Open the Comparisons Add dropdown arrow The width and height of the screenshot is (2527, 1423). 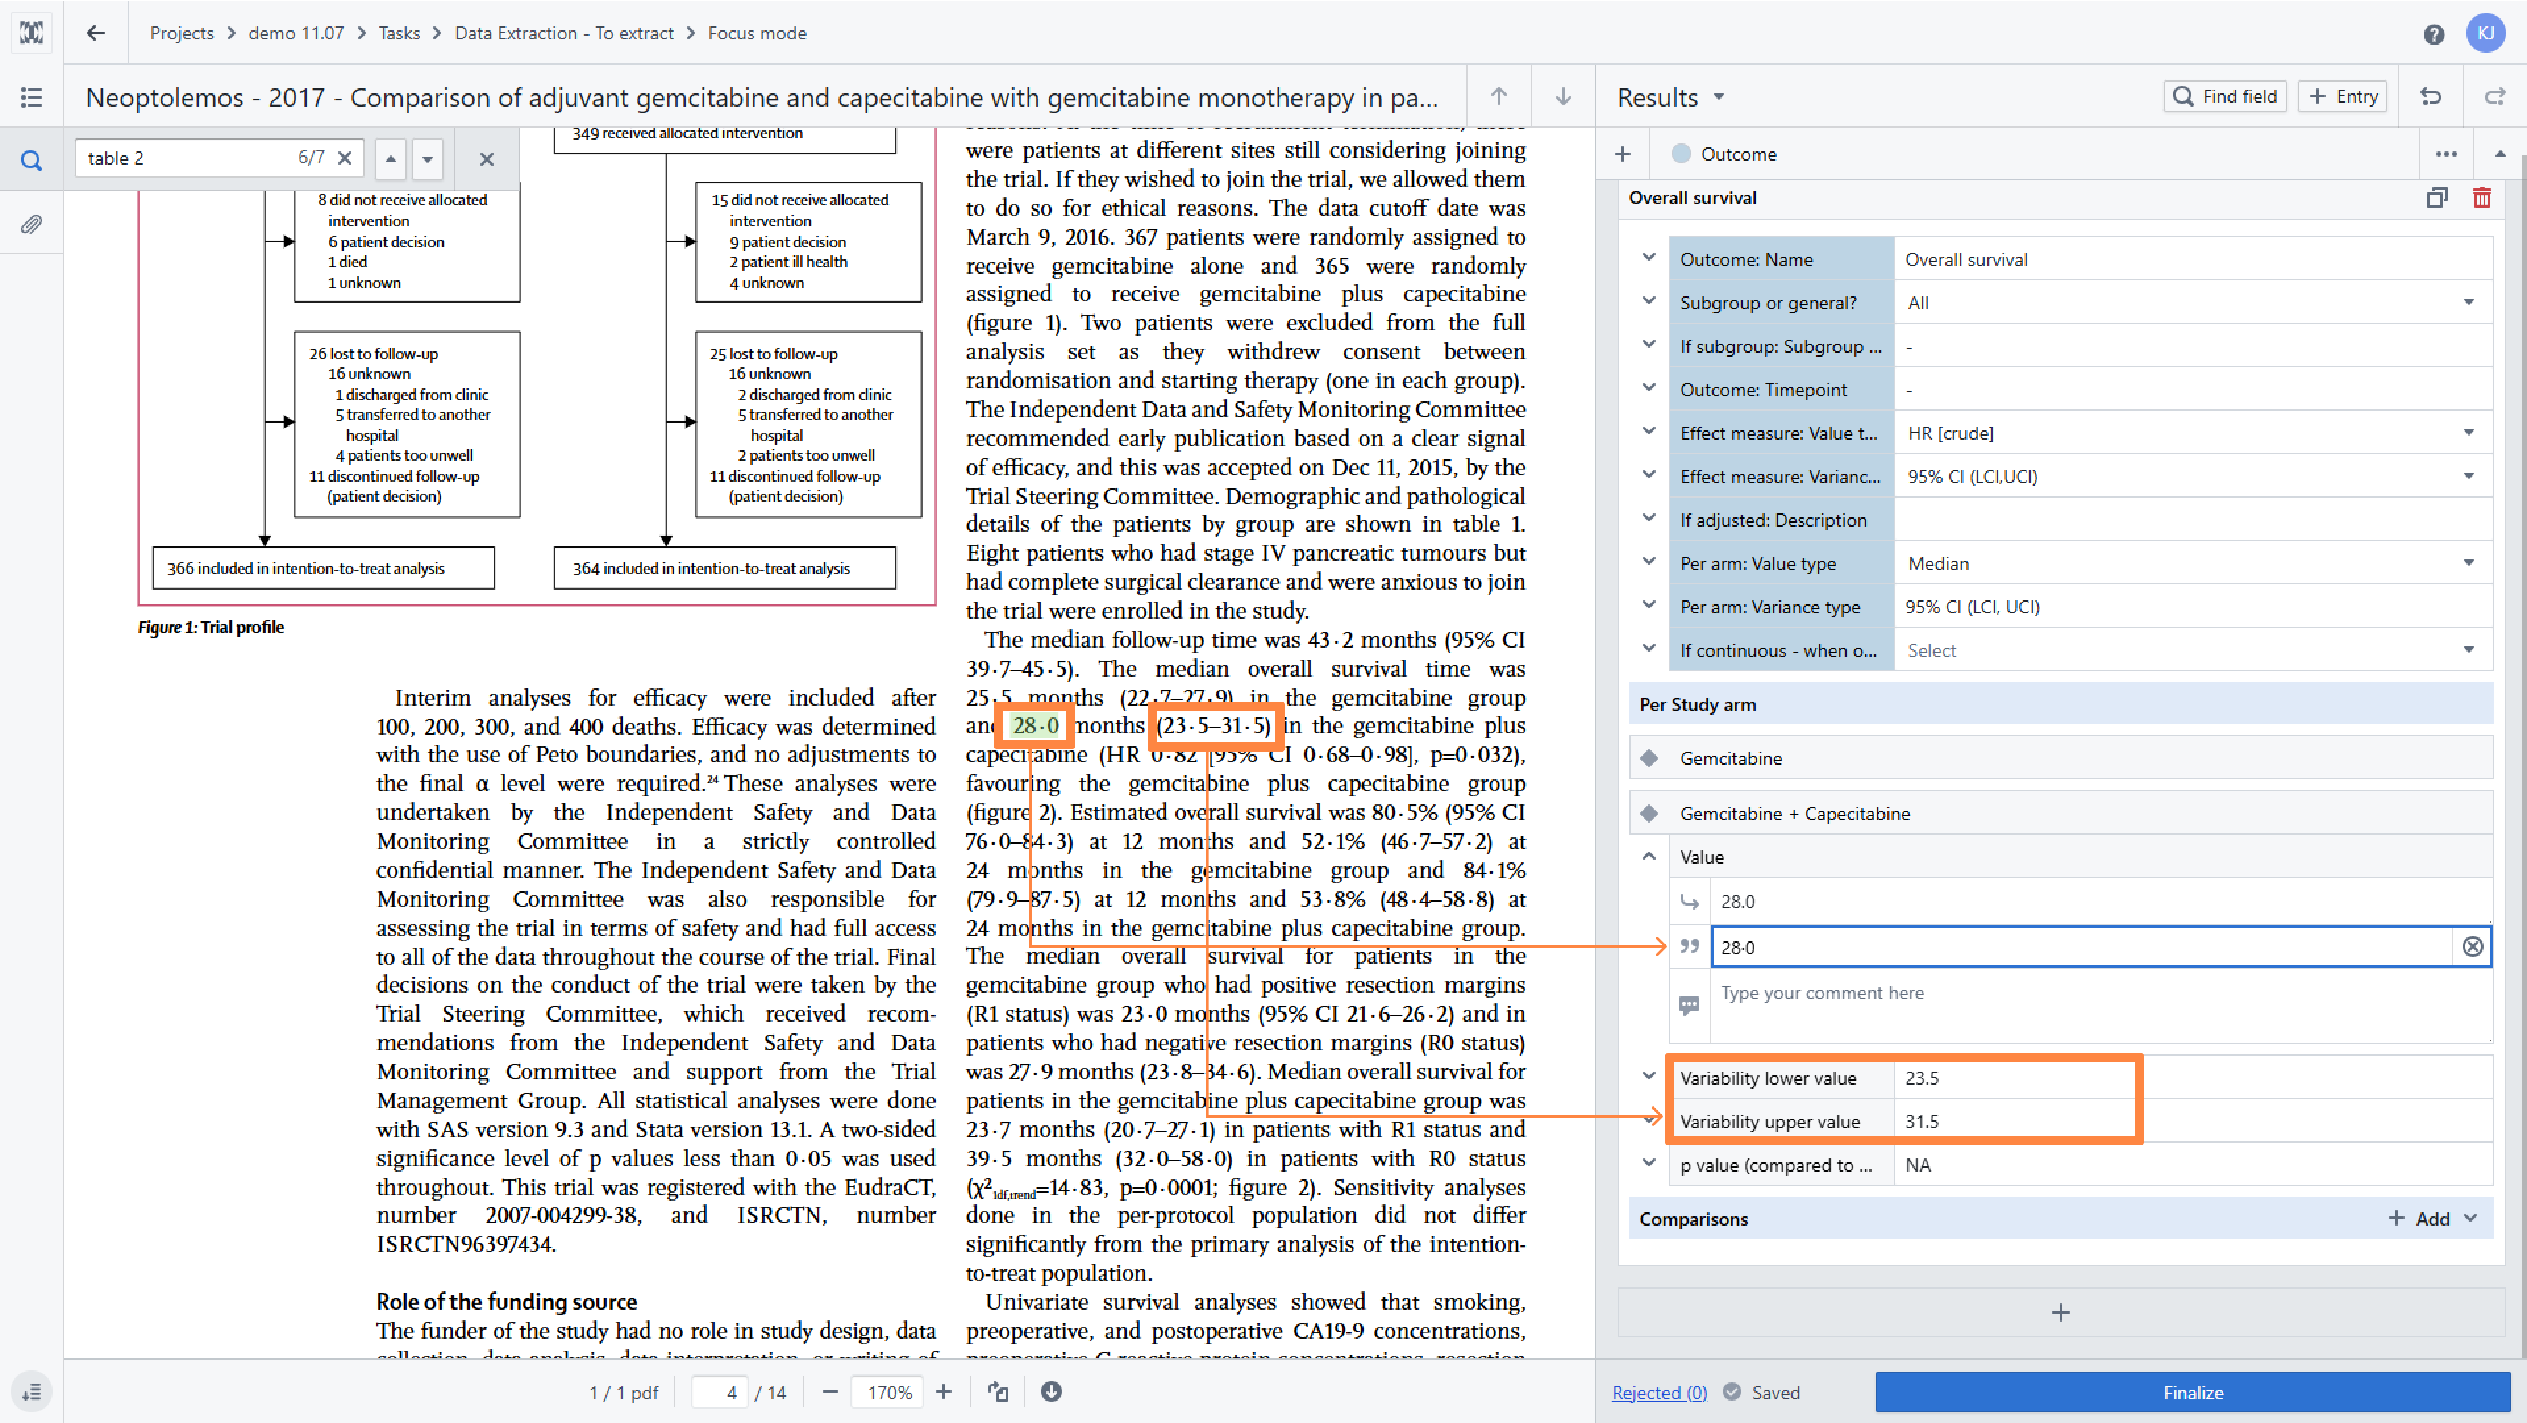point(2471,1218)
